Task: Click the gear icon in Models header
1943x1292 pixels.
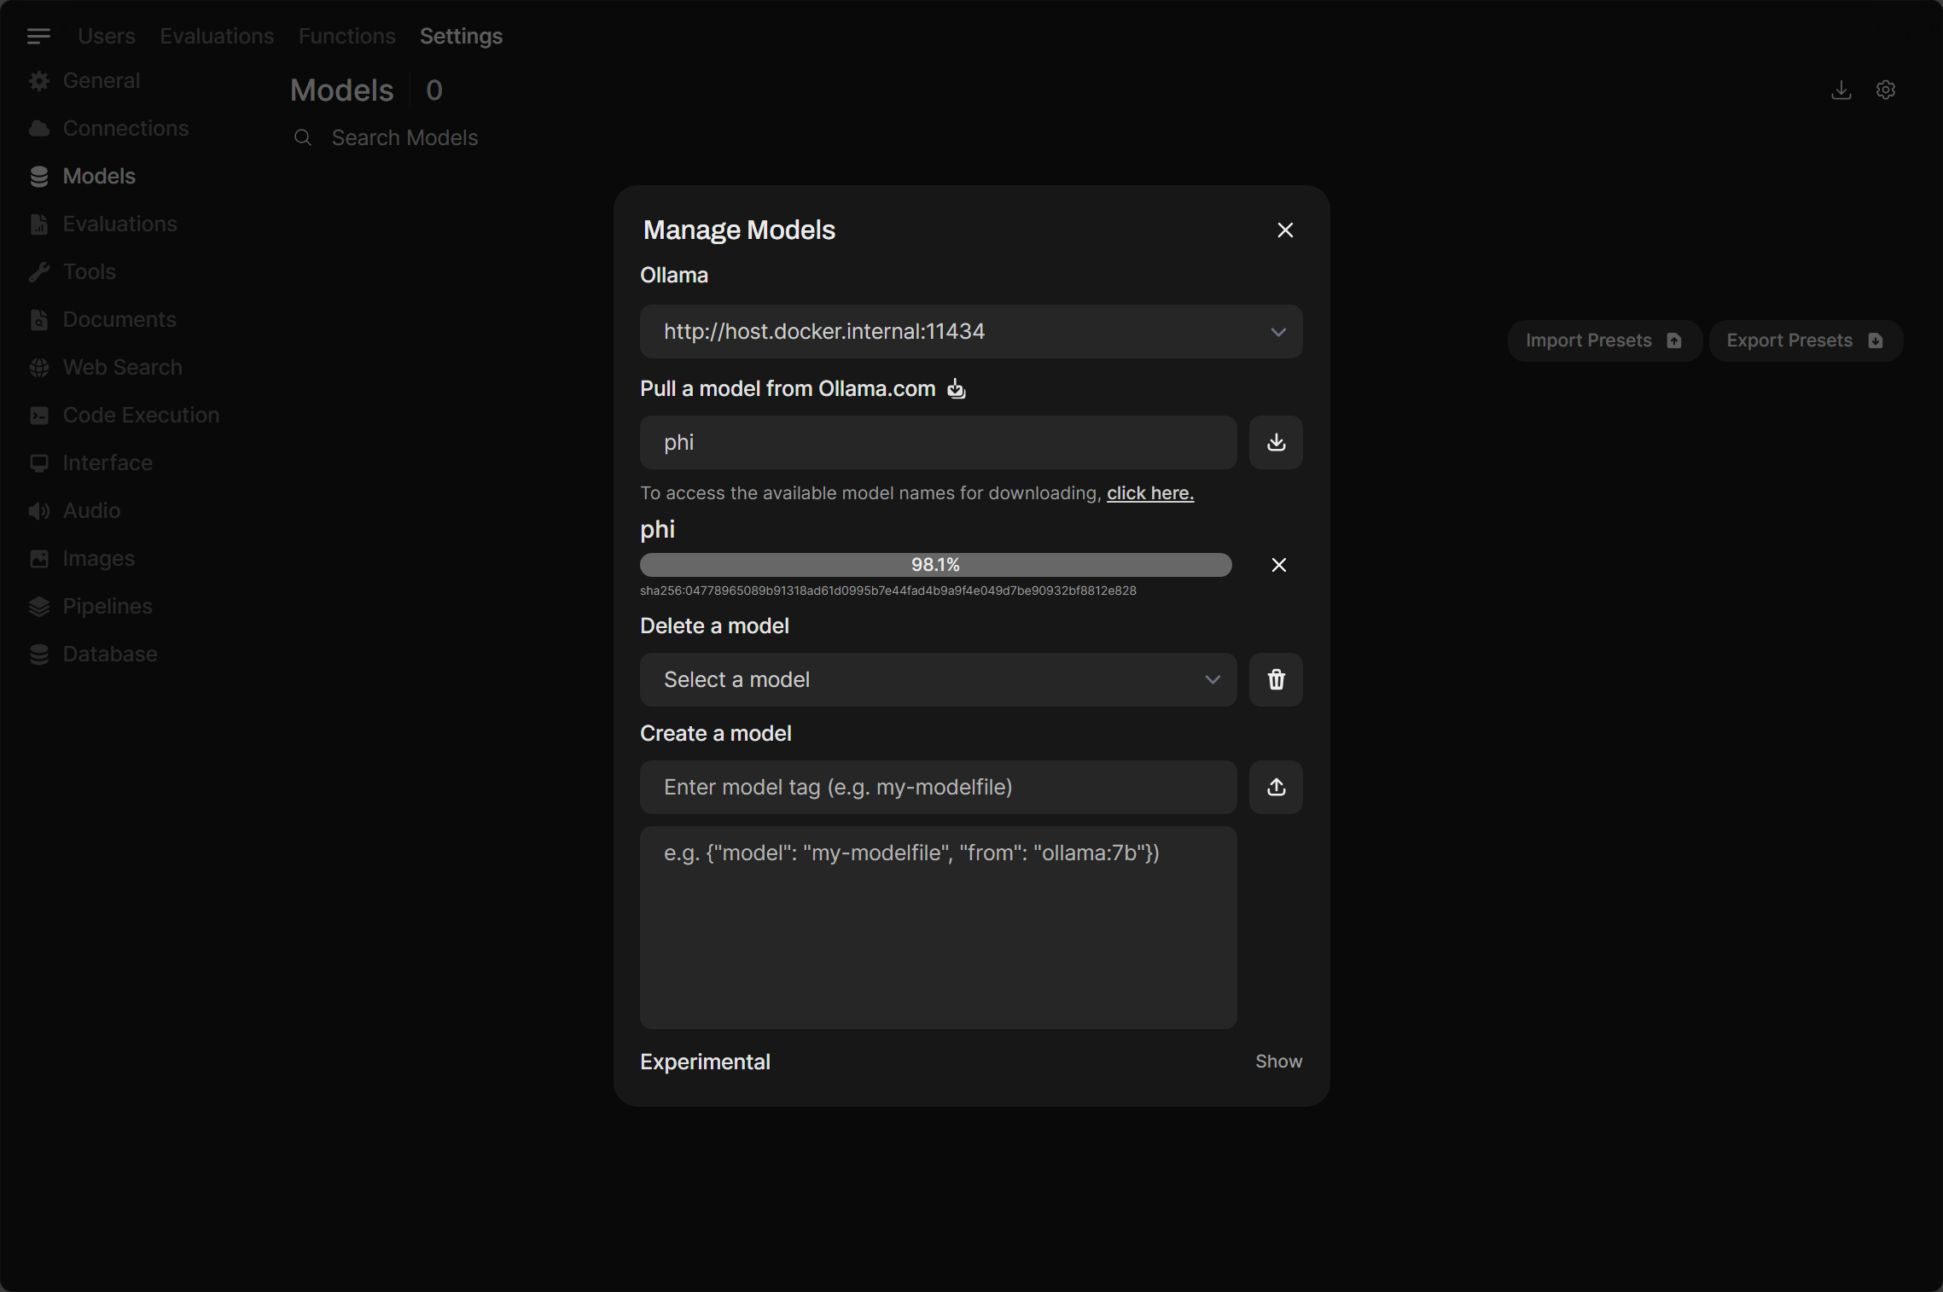Action: coord(1886,90)
